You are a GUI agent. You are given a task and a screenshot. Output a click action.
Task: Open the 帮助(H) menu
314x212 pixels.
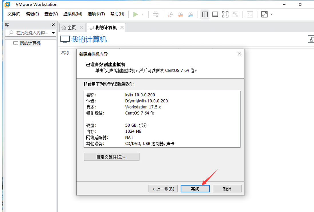click(117, 14)
